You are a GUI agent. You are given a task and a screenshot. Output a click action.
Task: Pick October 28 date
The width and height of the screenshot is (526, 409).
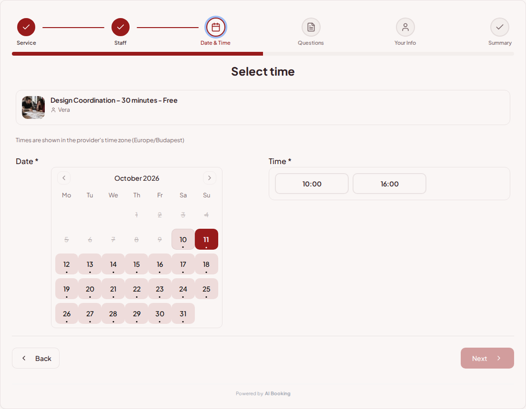click(113, 313)
